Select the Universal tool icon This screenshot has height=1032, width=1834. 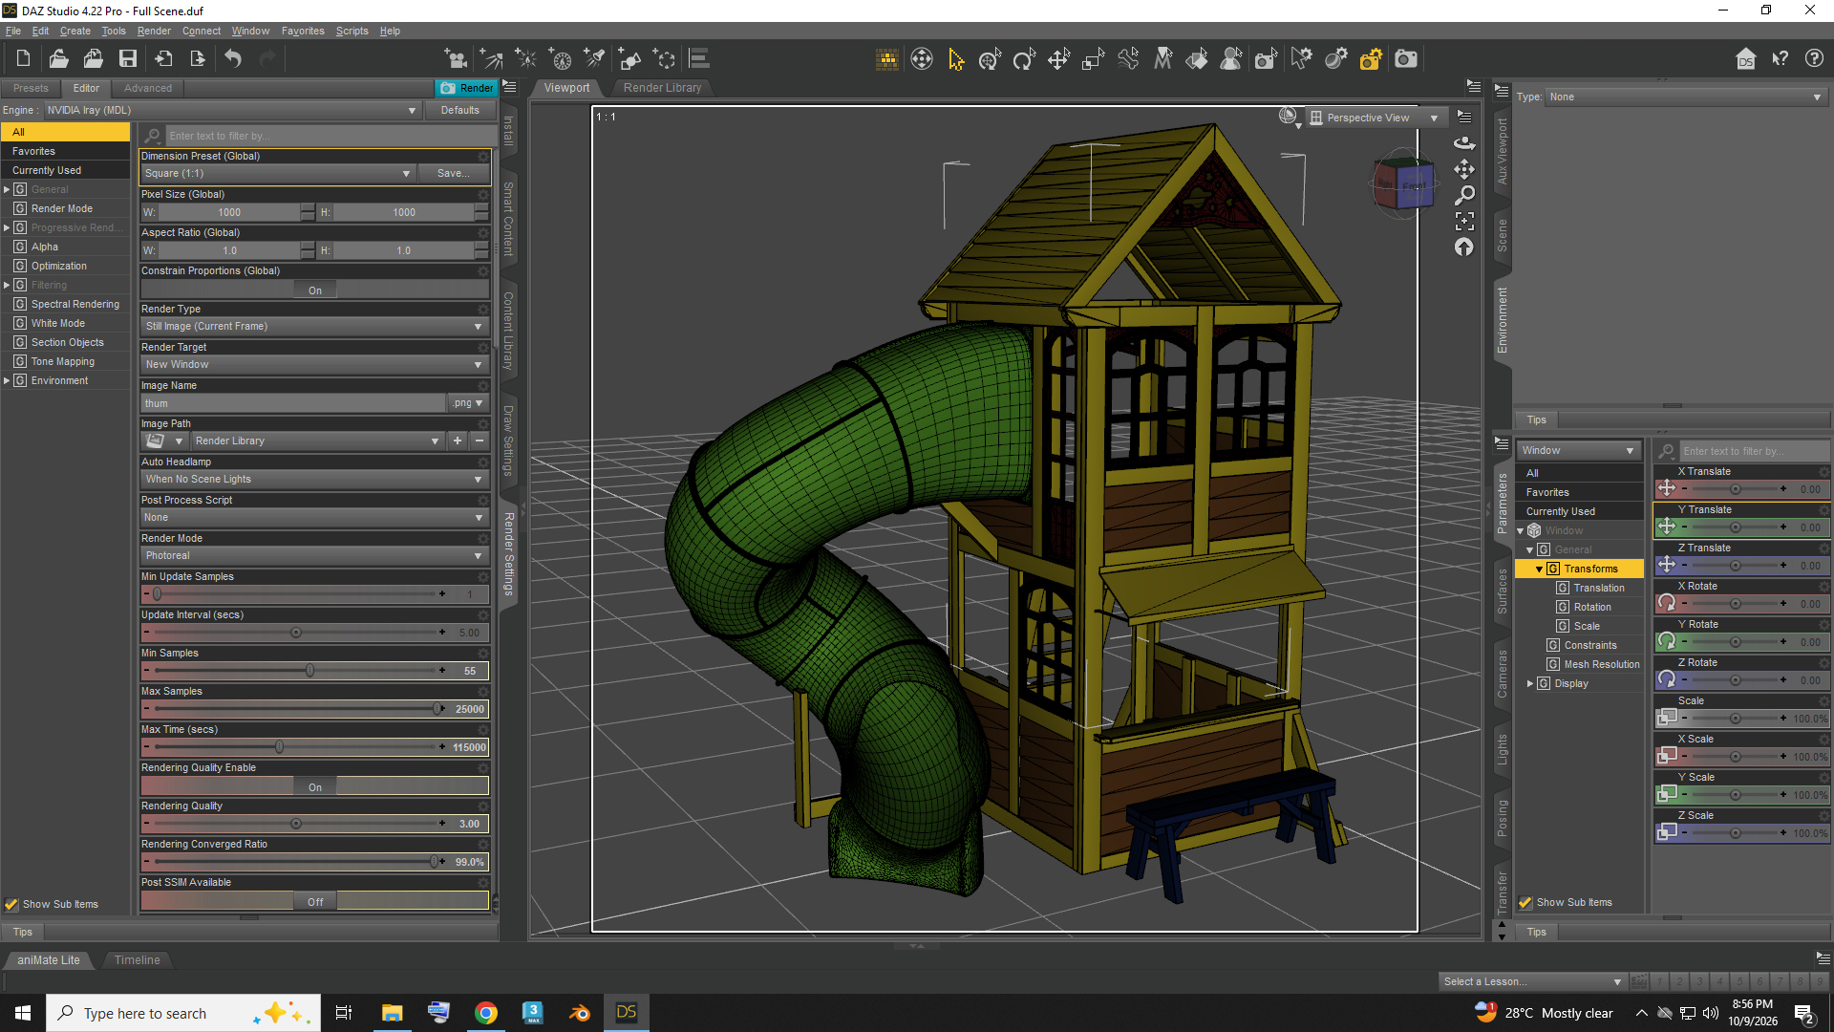point(990,59)
